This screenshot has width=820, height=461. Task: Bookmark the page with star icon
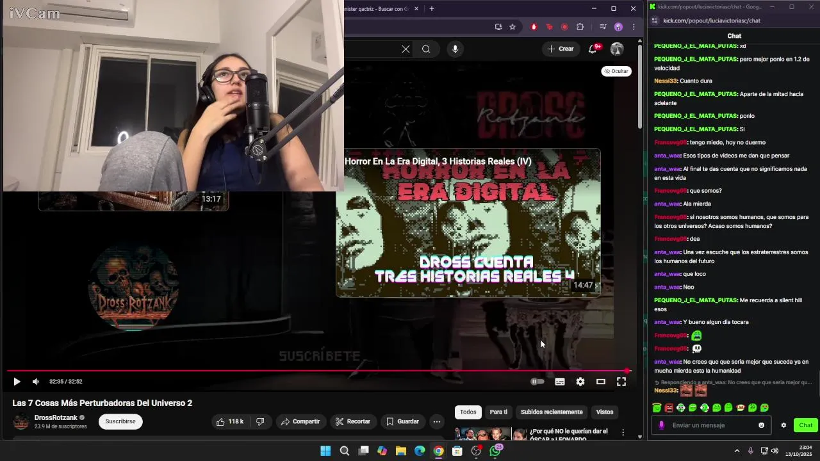tap(512, 27)
